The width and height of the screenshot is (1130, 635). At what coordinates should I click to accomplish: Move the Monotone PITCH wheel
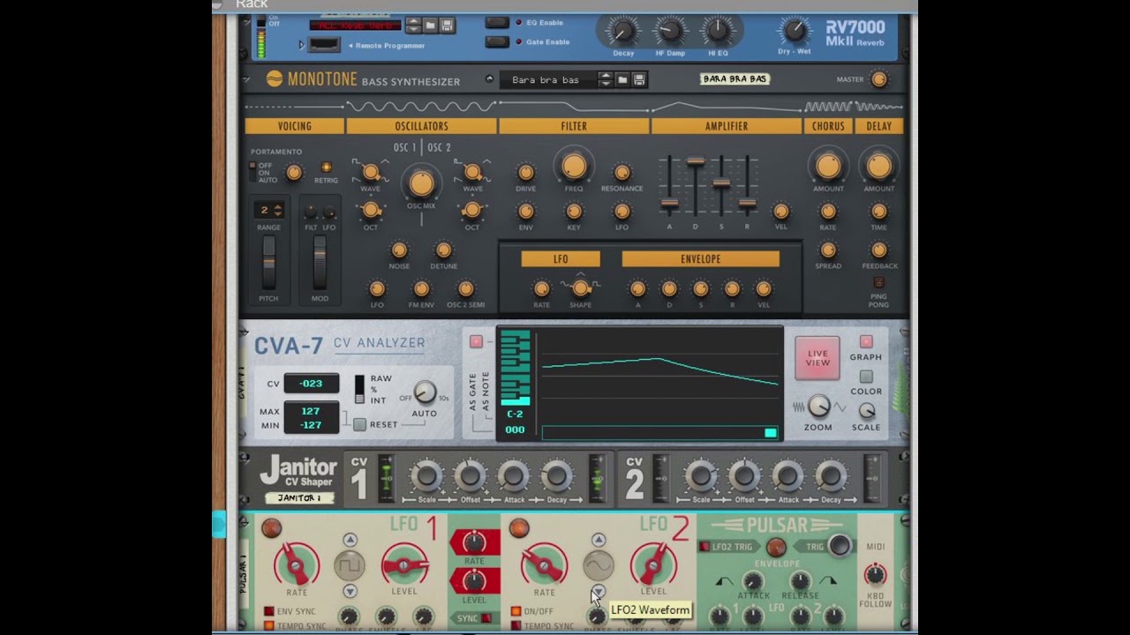(268, 261)
